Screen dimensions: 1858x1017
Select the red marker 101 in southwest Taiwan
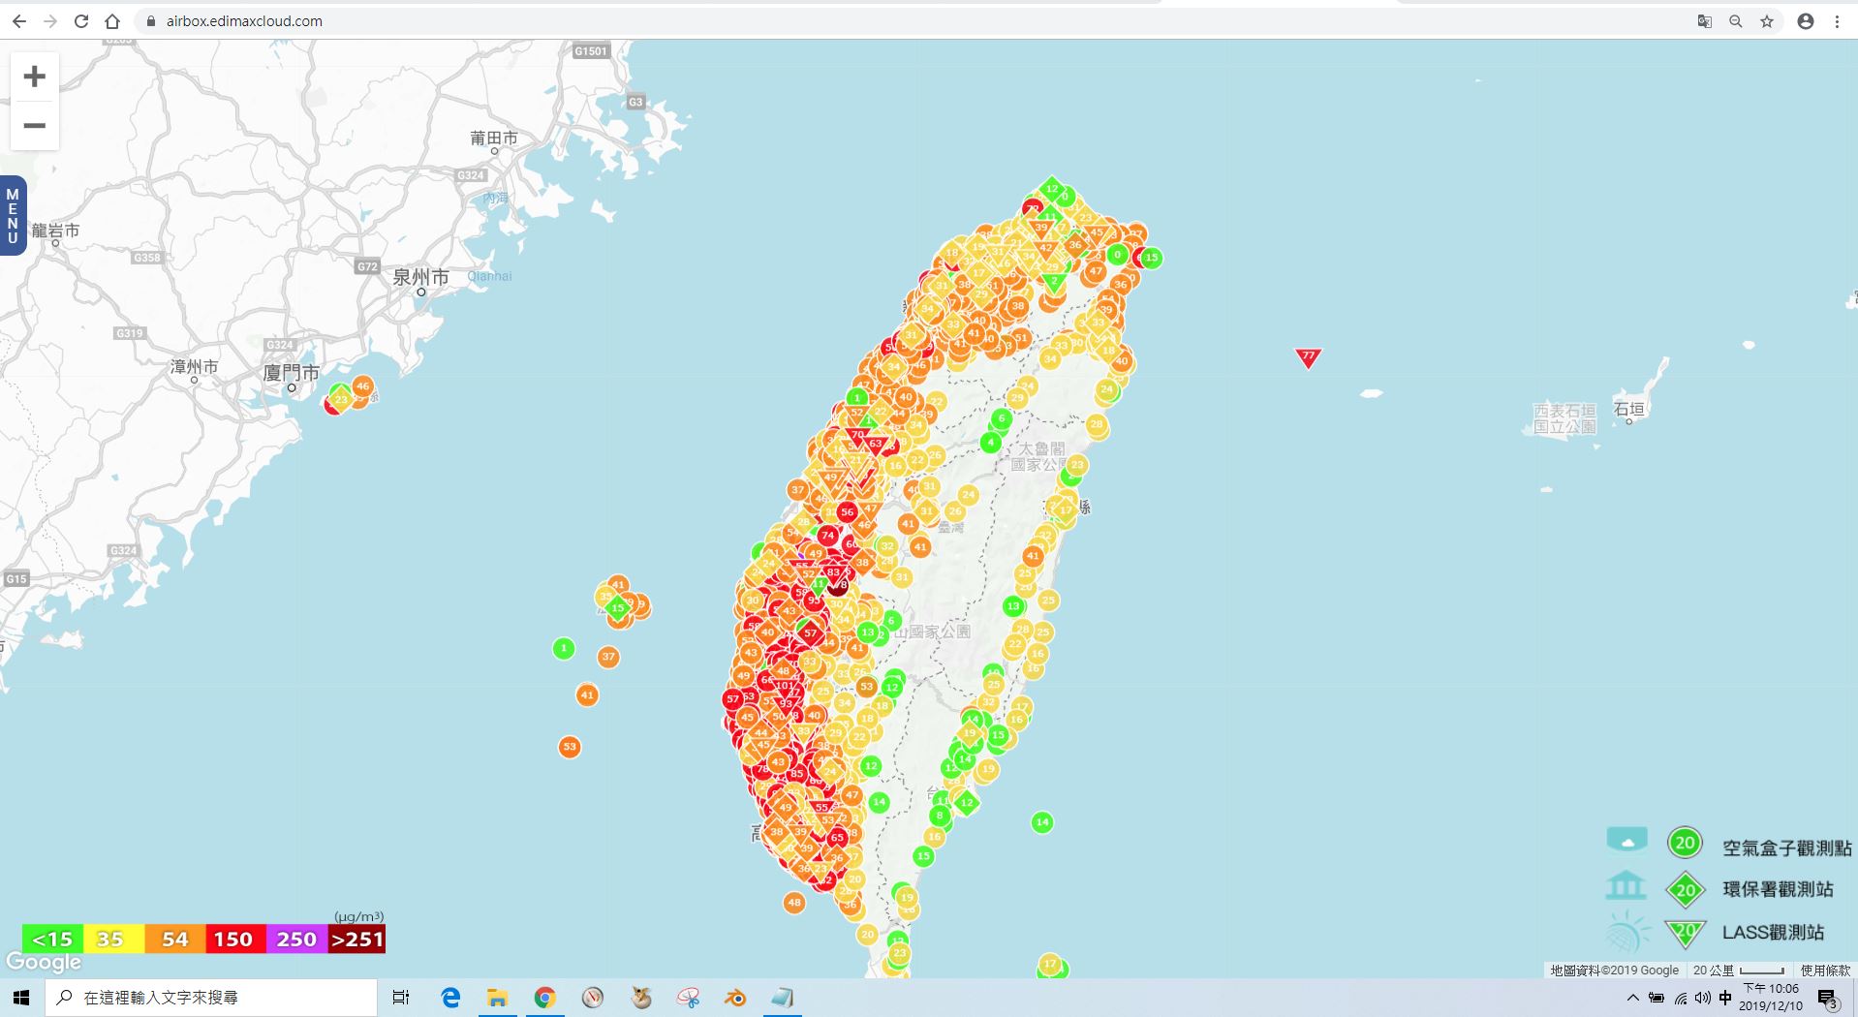pos(784,686)
